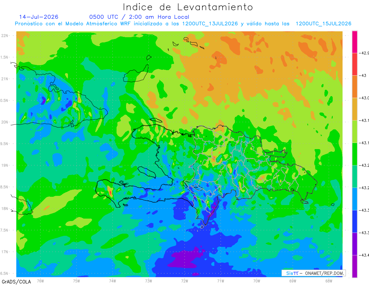Screen dimensions: 369x285
Task: Click the red swatch in the color scale
Action: (355, 64)
